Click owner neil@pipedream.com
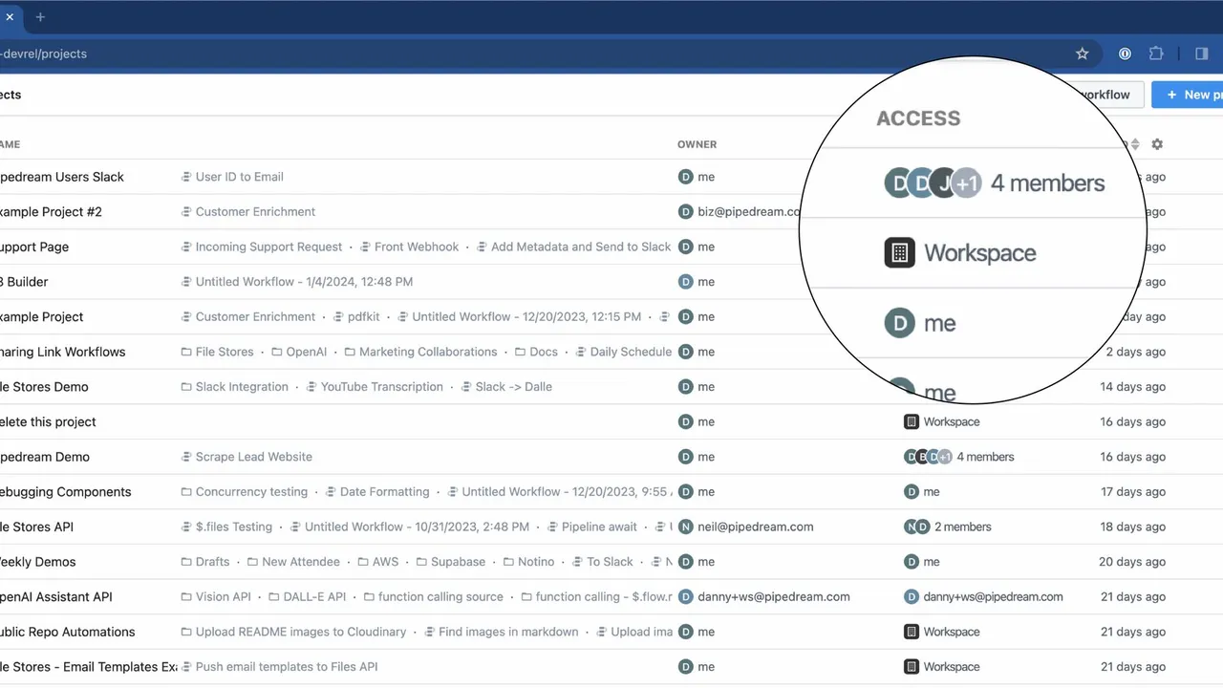This screenshot has height=688, width=1223. [755, 527]
